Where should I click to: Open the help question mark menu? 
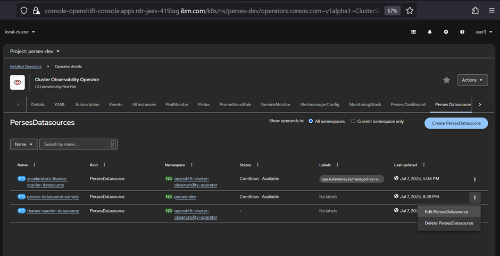(x=462, y=32)
